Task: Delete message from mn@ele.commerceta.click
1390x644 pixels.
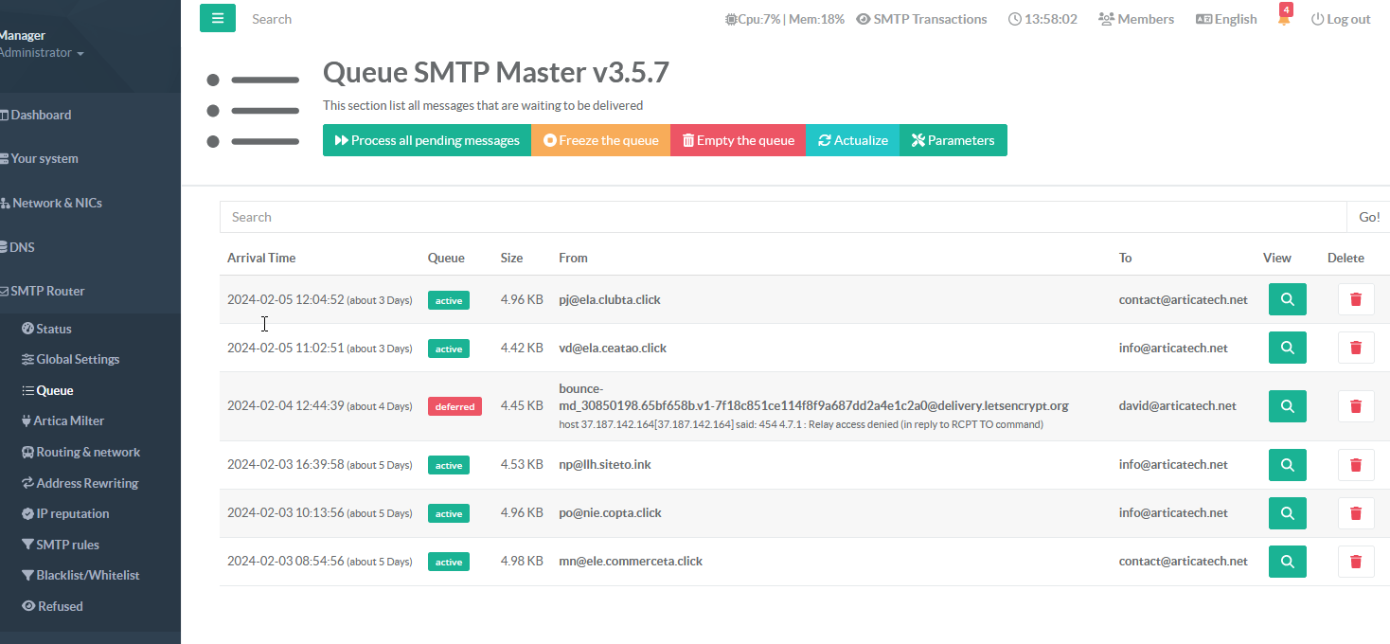Action: pos(1355,562)
